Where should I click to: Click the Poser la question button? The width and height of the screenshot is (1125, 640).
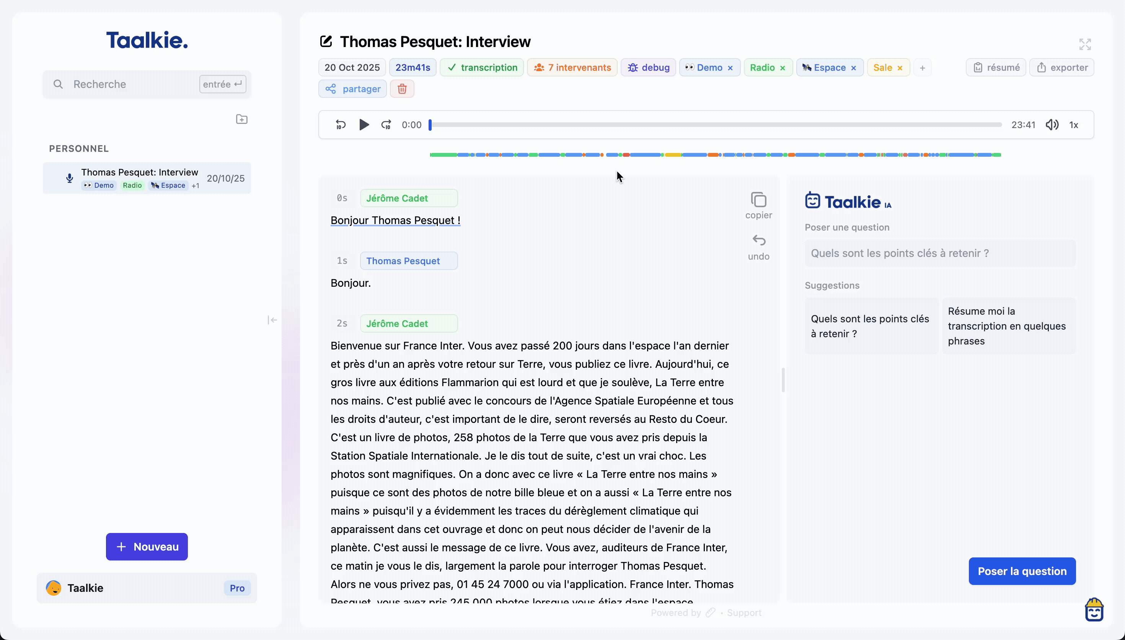click(1022, 571)
